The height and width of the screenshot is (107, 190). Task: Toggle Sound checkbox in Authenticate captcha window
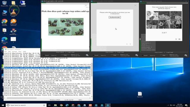point(94,55)
